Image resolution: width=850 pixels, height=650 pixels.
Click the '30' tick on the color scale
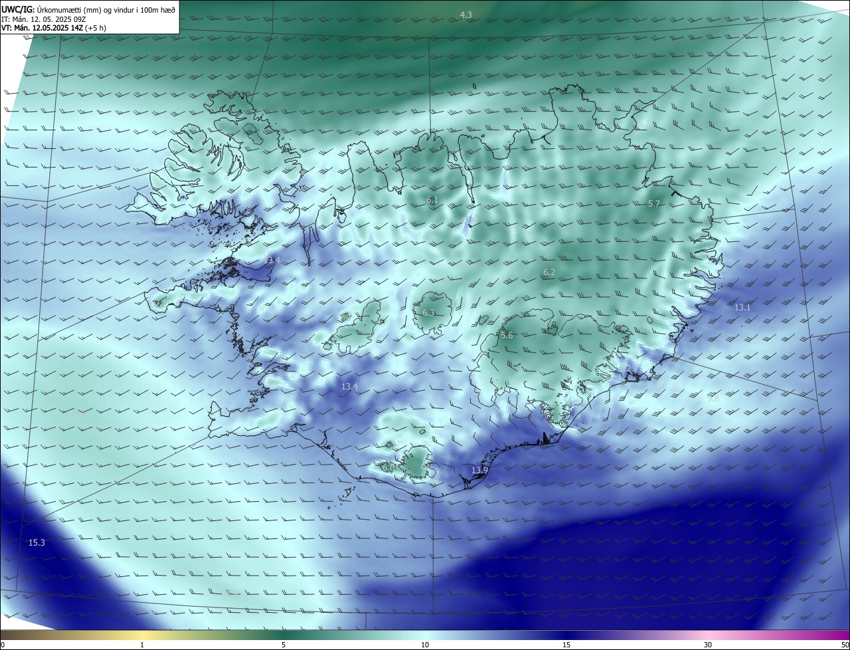(708, 645)
